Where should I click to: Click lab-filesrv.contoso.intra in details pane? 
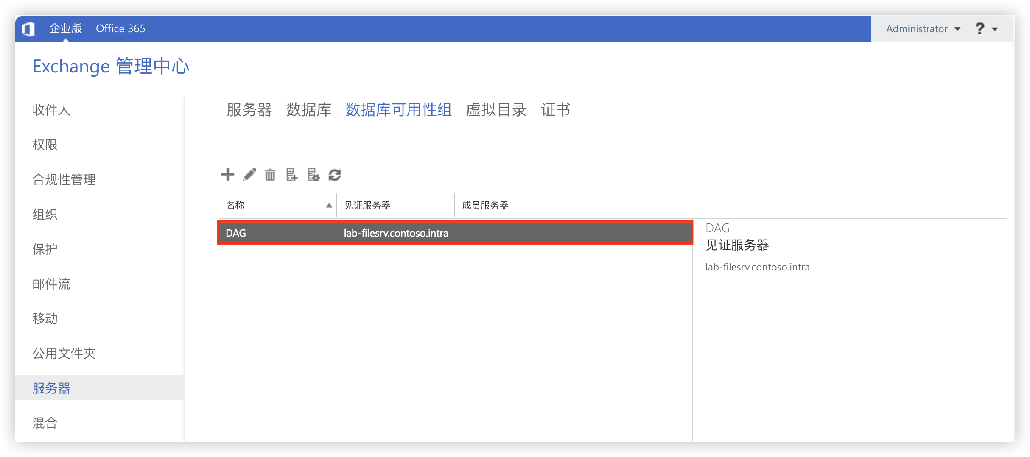click(758, 267)
